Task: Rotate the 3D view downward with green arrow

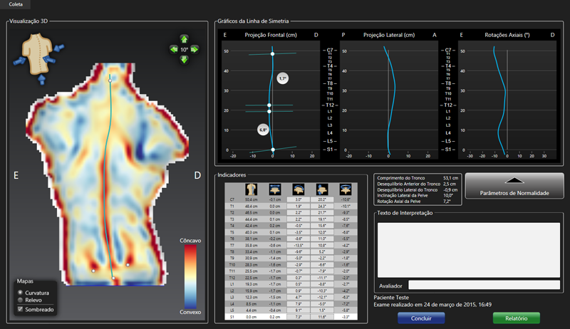Action: pyautogui.click(x=184, y=60)
